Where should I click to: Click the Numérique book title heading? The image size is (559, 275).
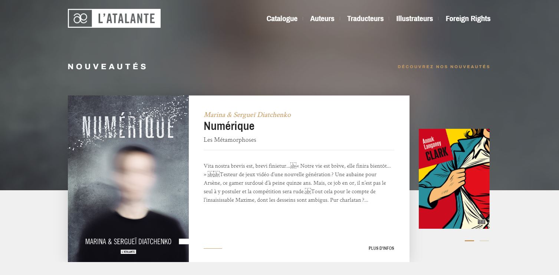(229, 126)
